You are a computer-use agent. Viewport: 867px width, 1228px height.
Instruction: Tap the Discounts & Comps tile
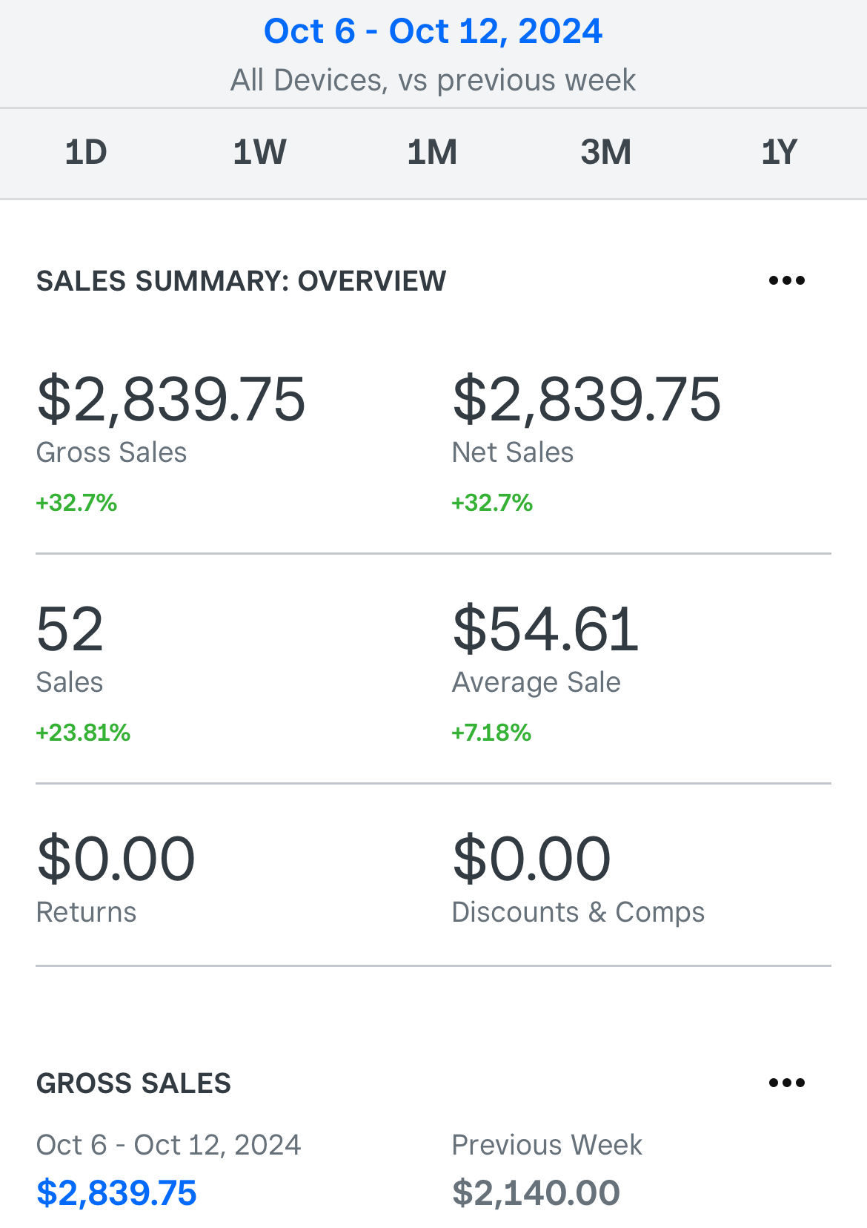coord(578,912)
